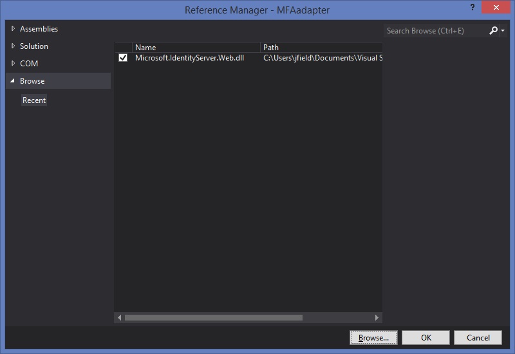Screen dimensions: 515x354
Task: Click the Cancel button
Action: click(x=478, y=337)
